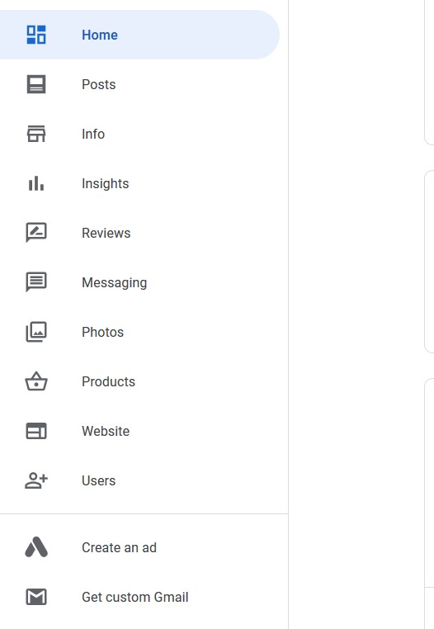
Task: Click the Products shopping basket icon
Action: coord(36,381)
